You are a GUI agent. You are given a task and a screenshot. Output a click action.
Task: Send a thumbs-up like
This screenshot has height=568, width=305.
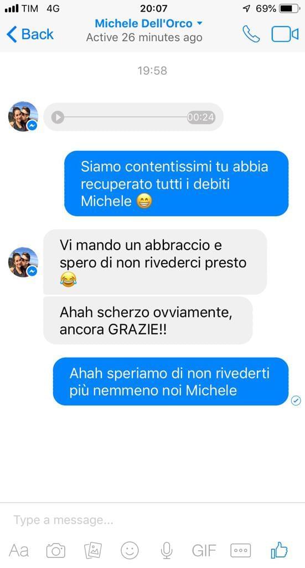(279, 550)
